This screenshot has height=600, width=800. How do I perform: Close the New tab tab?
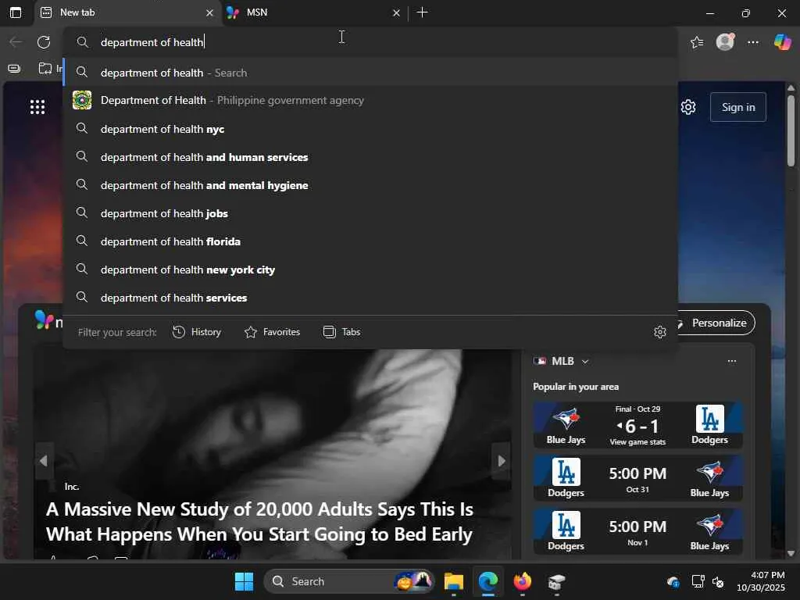point(209,12)
